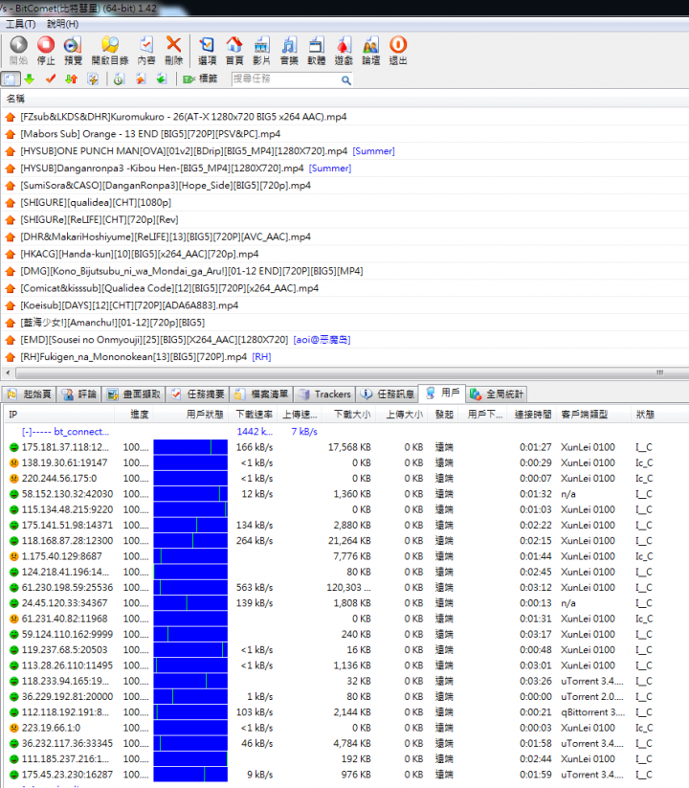Click progress bar of peer 118.168.87.28:12300

click(190, 541)
